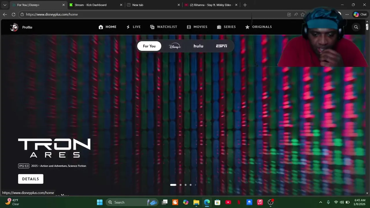Viewport: 370px width, 208px height.
Task: View site information icon in address bar
Action: [22, 14]
